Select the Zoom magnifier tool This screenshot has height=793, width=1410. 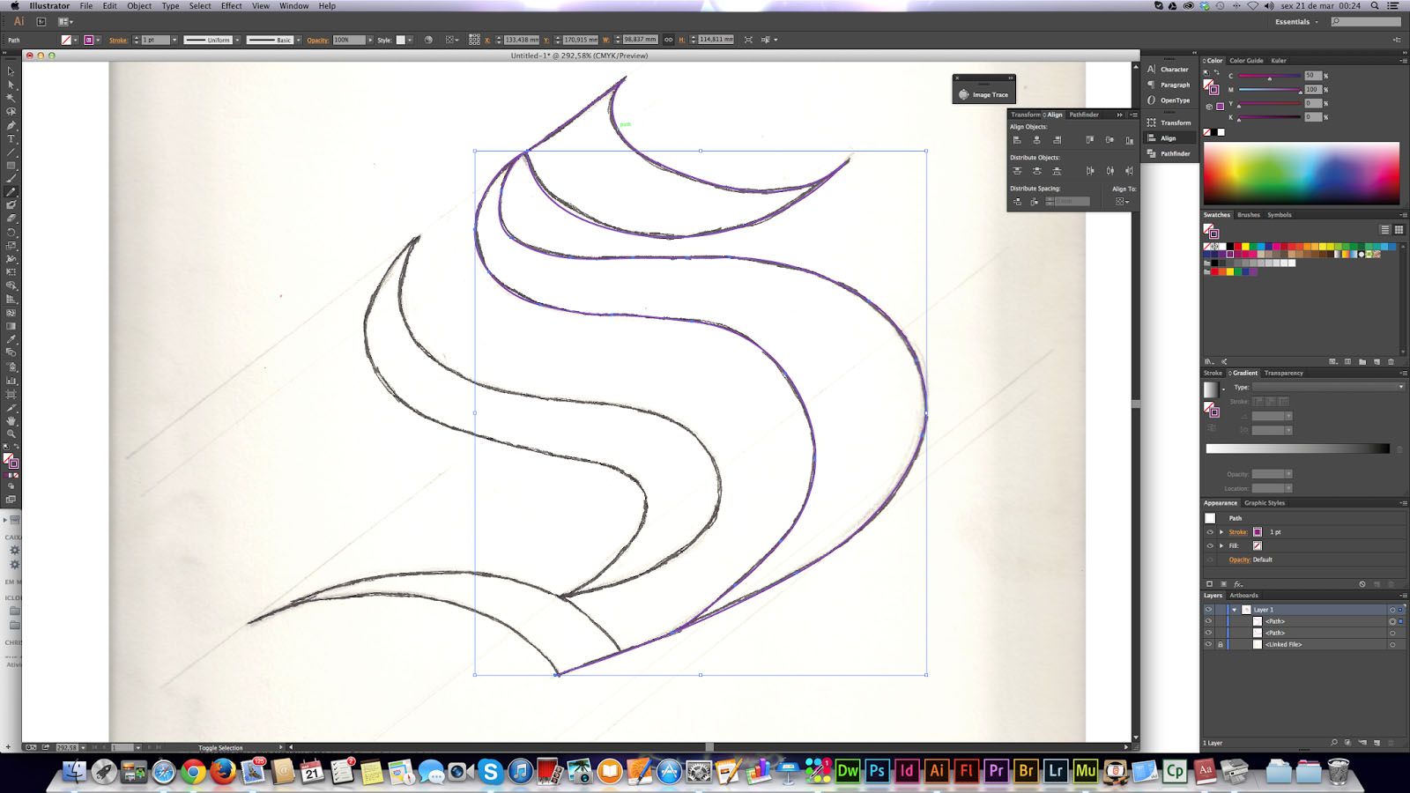click(x=11, y=434)
